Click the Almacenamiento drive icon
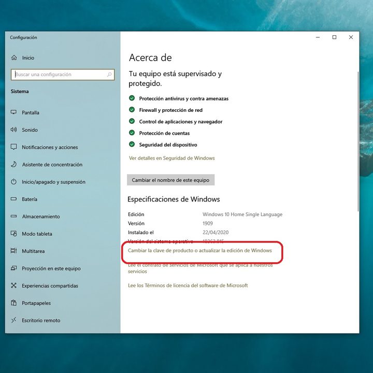This screenshot has height=373, width=373. pos(14,216)
